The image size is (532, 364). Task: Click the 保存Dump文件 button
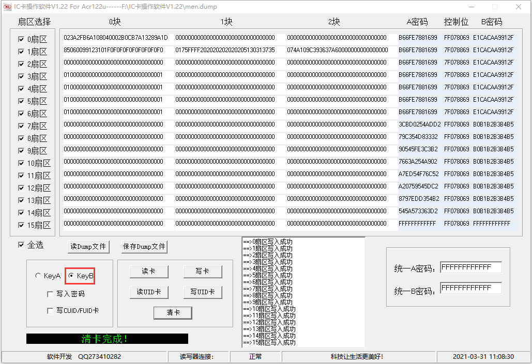pos(144,247)
